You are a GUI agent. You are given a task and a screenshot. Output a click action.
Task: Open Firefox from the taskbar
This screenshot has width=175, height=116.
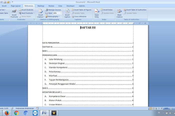click(7, 113)
